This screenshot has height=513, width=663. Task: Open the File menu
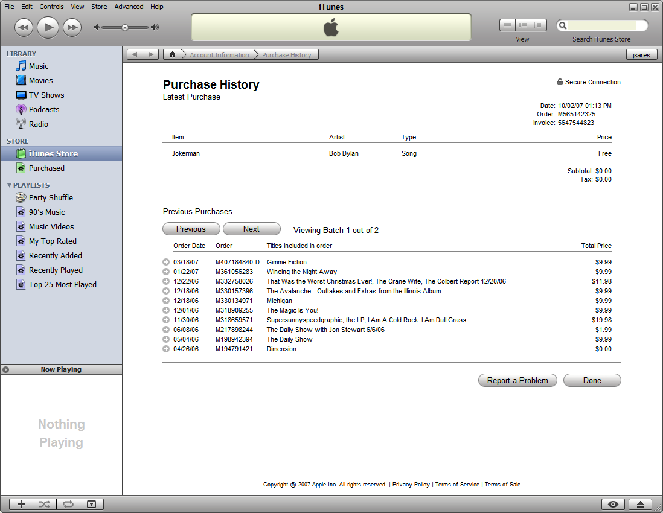click(9, 7)
